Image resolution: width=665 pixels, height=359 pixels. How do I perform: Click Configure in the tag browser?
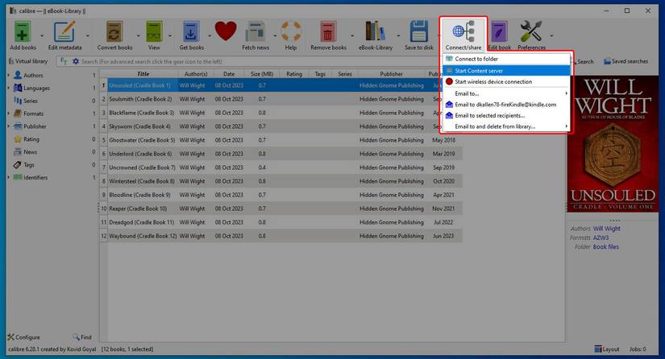tap(23, 337)
